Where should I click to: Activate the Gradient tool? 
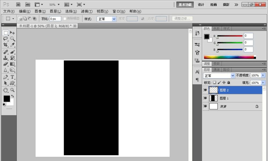(12, 64)
